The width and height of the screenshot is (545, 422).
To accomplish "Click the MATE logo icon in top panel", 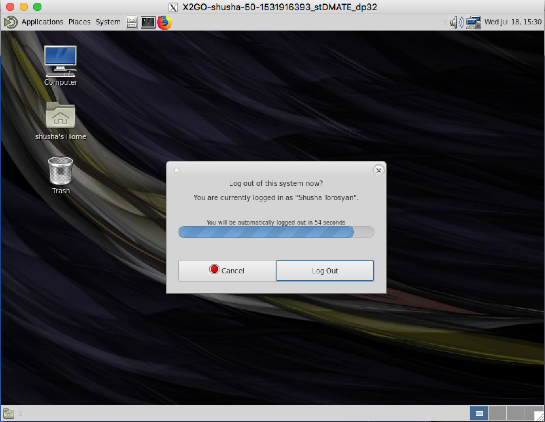I will (x=10, y=22).
